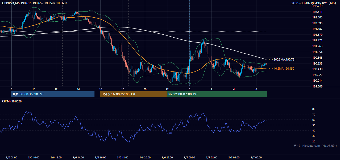Viewport: 340px width, 160px height.
Task: Click the RSI(14) 58.0026 indicator label
Action: [x=12, y=101]
